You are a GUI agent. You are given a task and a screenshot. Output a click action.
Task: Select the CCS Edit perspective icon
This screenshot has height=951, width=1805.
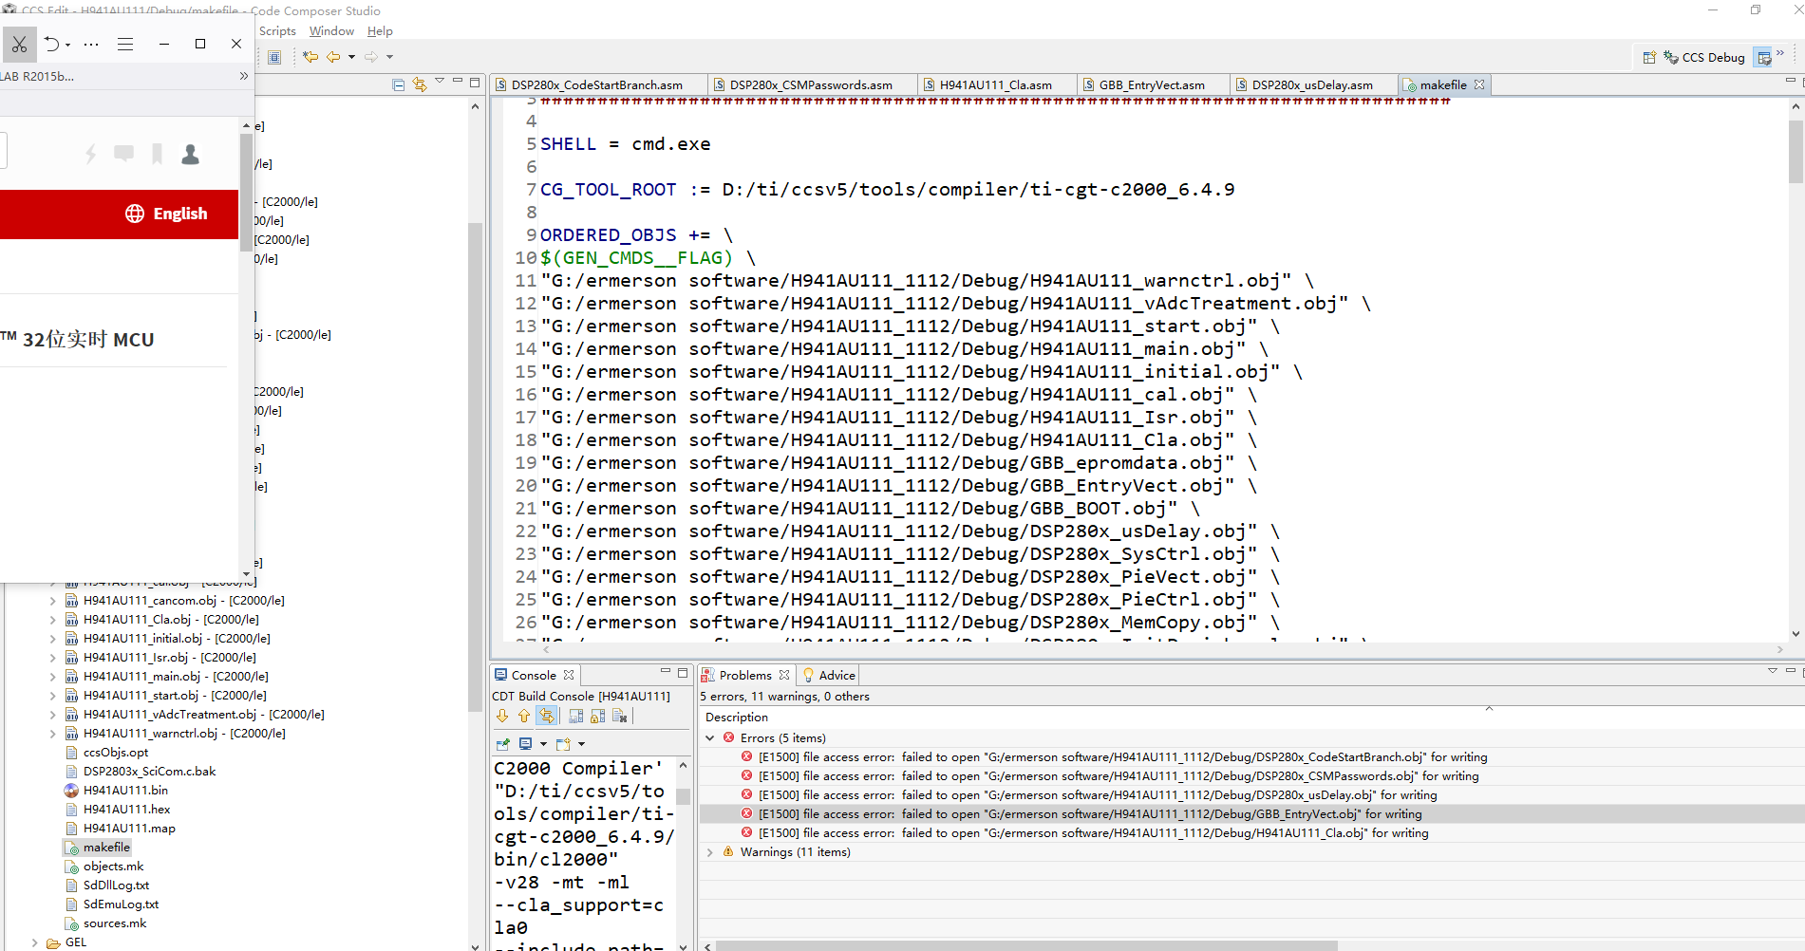[x=1763, y=57]
